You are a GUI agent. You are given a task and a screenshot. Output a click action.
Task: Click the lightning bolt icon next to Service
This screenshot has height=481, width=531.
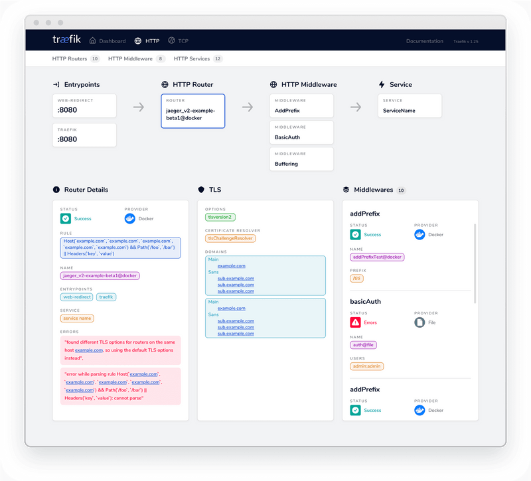click(382, 84)
